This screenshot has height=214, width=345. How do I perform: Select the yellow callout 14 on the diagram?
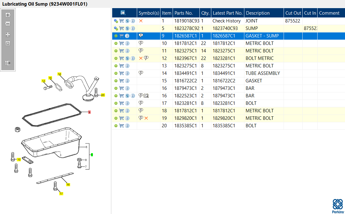(60, 74)
